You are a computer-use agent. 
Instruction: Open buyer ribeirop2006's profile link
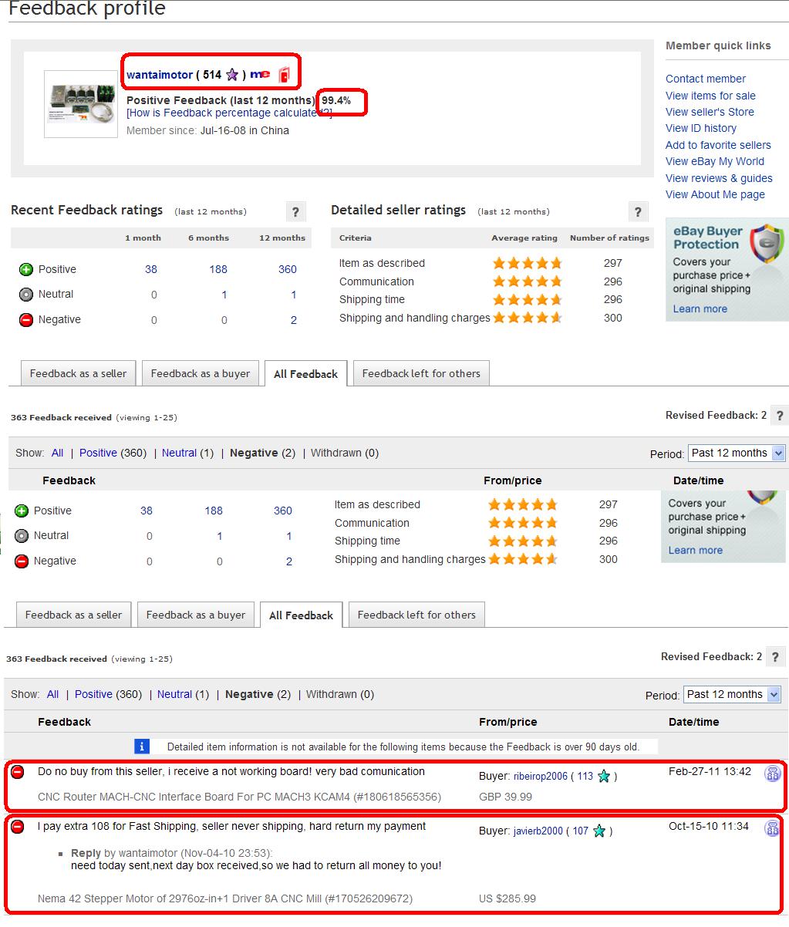tap(541, 777)
